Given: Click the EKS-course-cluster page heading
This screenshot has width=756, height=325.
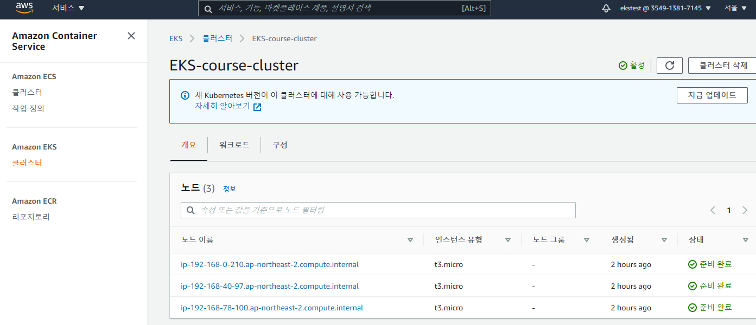Looking at the screenshot, I should pyautogui.click(x=234, y=66).
